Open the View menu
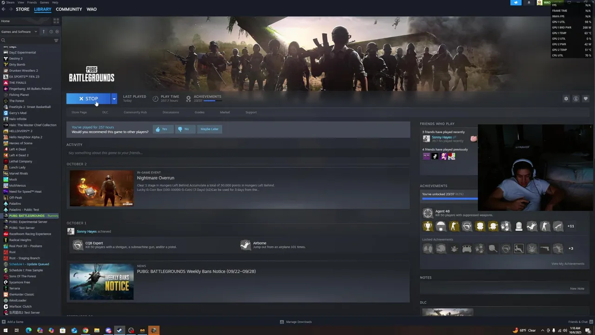595x335 pixels. tap(21, 2)
